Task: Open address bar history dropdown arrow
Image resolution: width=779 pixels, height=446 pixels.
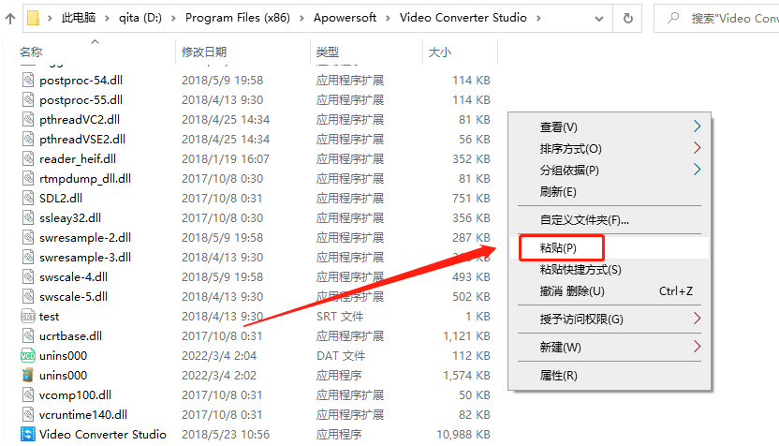Action: pos(599,19)
